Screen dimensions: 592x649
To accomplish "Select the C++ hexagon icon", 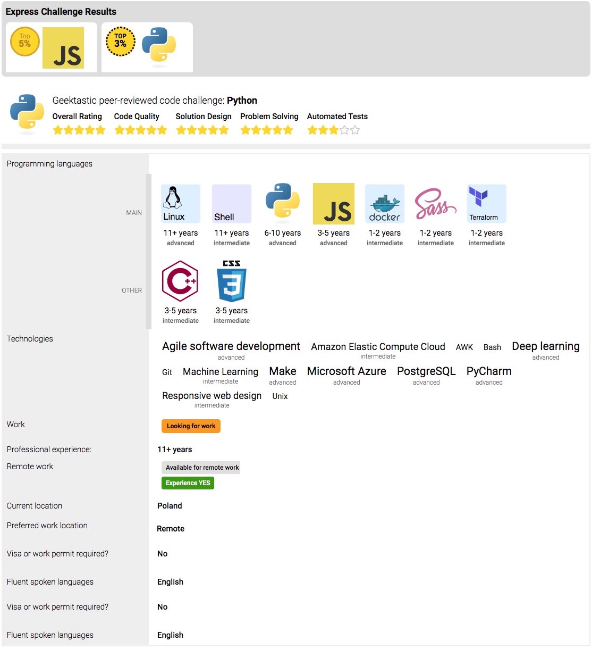I will tap(180, 281).
